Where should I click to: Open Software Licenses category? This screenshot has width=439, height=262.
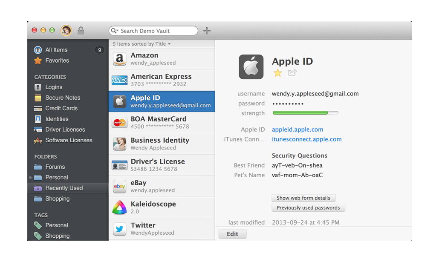pyautogui.click(x=69, y=140)
